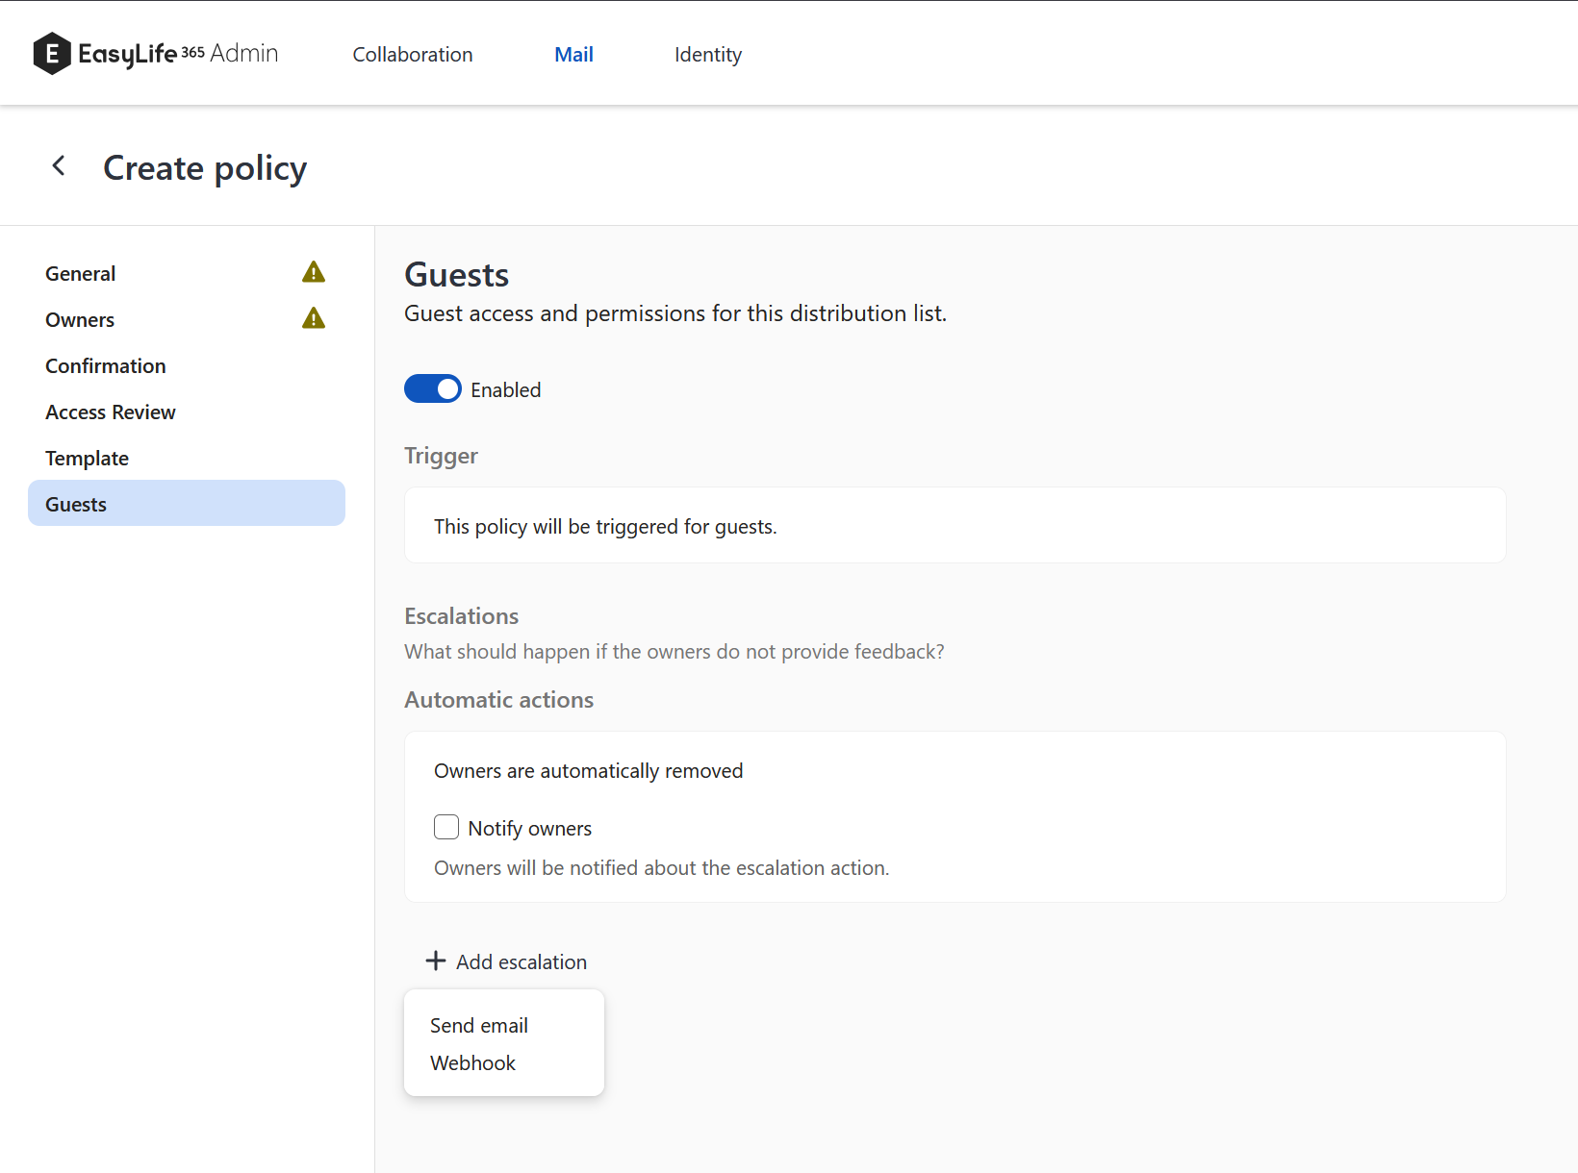Open the Owners settings page
The height and width of the screenshot is (1173, 1578).
[x=80, y=319]
